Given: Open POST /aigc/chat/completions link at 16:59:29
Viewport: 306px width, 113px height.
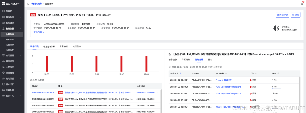Looking at the screenshot, I should tap(228, 87).
